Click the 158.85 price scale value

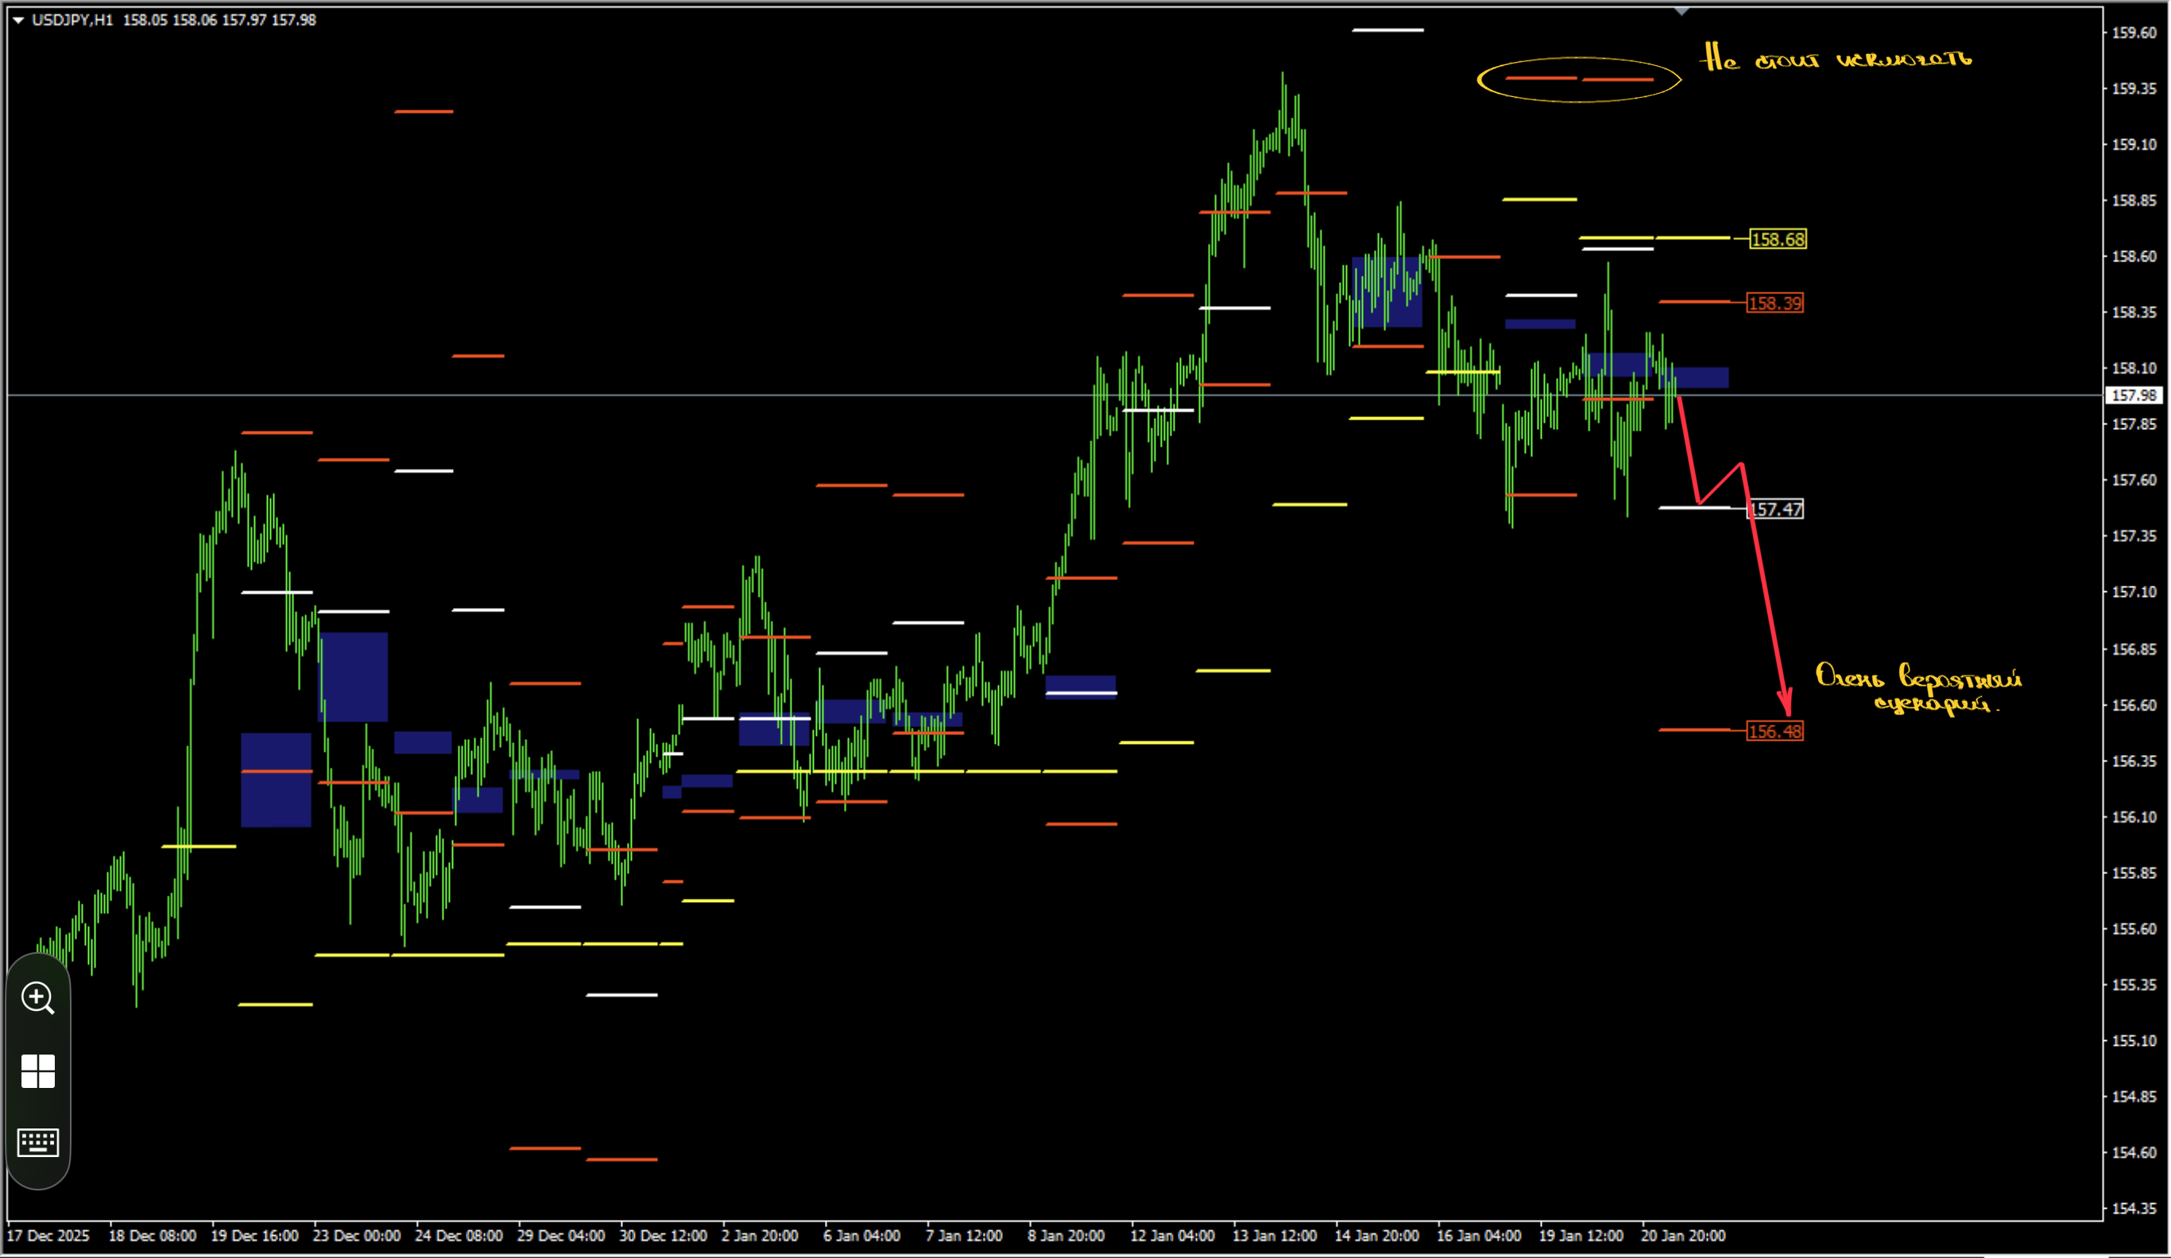tap(2134, 201)
